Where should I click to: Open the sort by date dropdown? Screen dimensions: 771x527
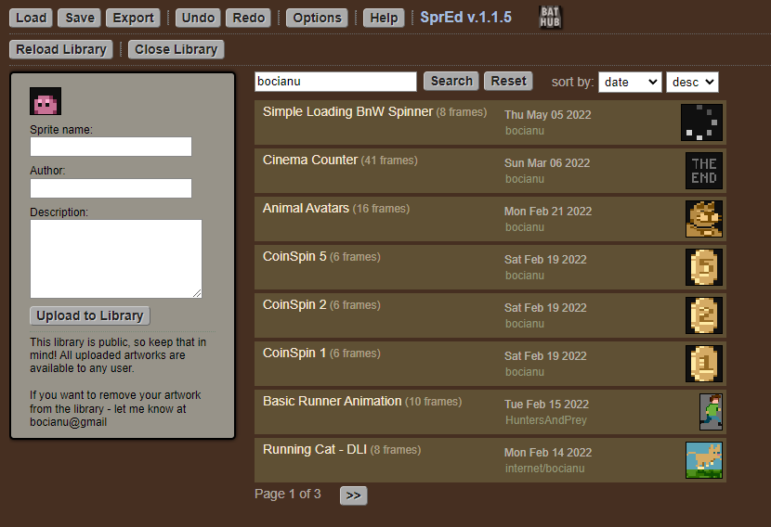(x=629, y=82)
